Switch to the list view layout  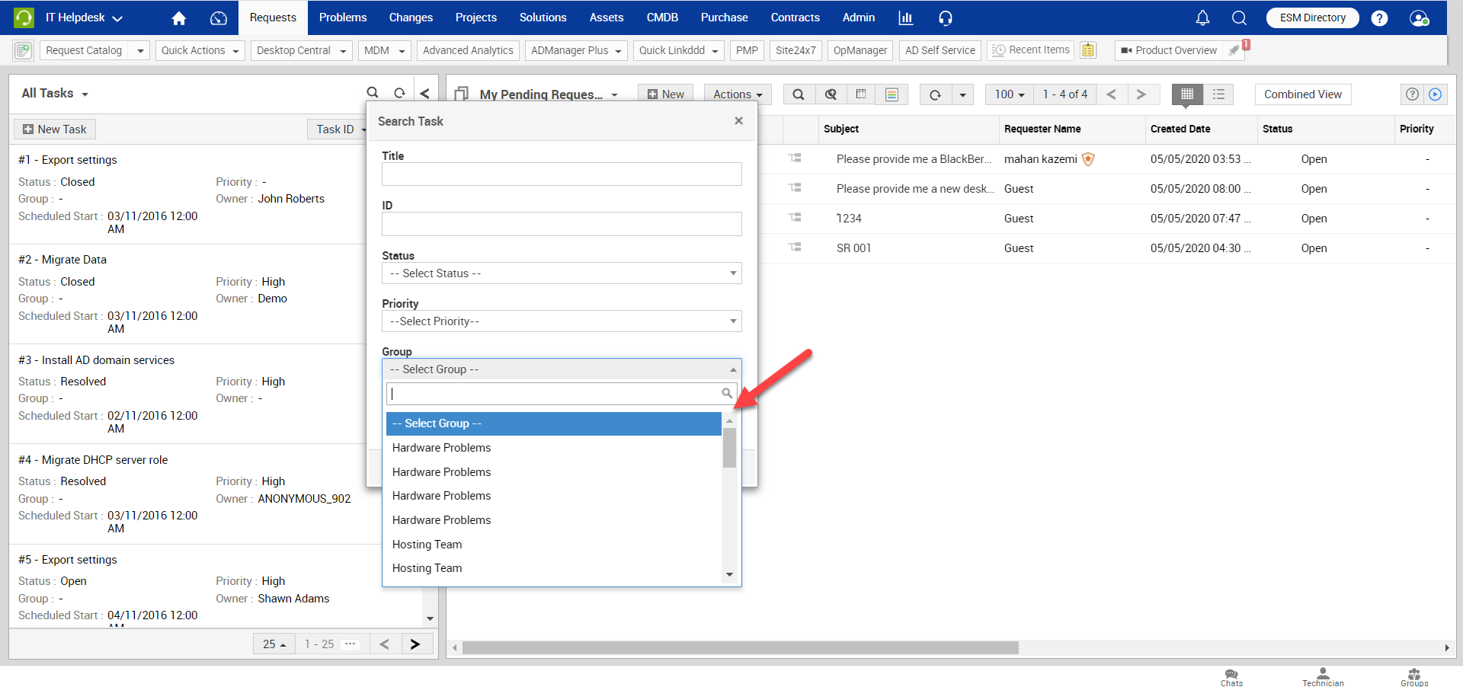pyautogui.click(x=1218, y=94)
